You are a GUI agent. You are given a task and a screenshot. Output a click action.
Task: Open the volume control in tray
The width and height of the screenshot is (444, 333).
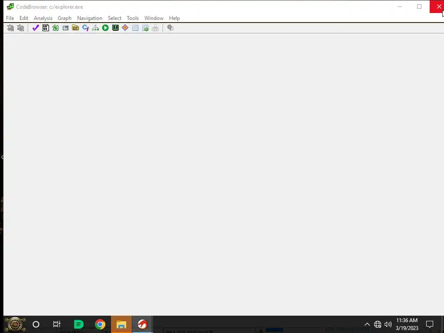coord(388,324)
